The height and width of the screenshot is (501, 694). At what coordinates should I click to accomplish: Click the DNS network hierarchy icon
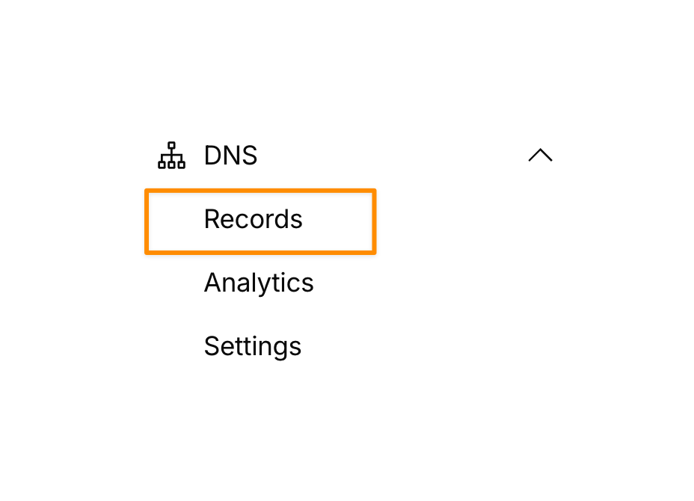(x=171, y=156)
